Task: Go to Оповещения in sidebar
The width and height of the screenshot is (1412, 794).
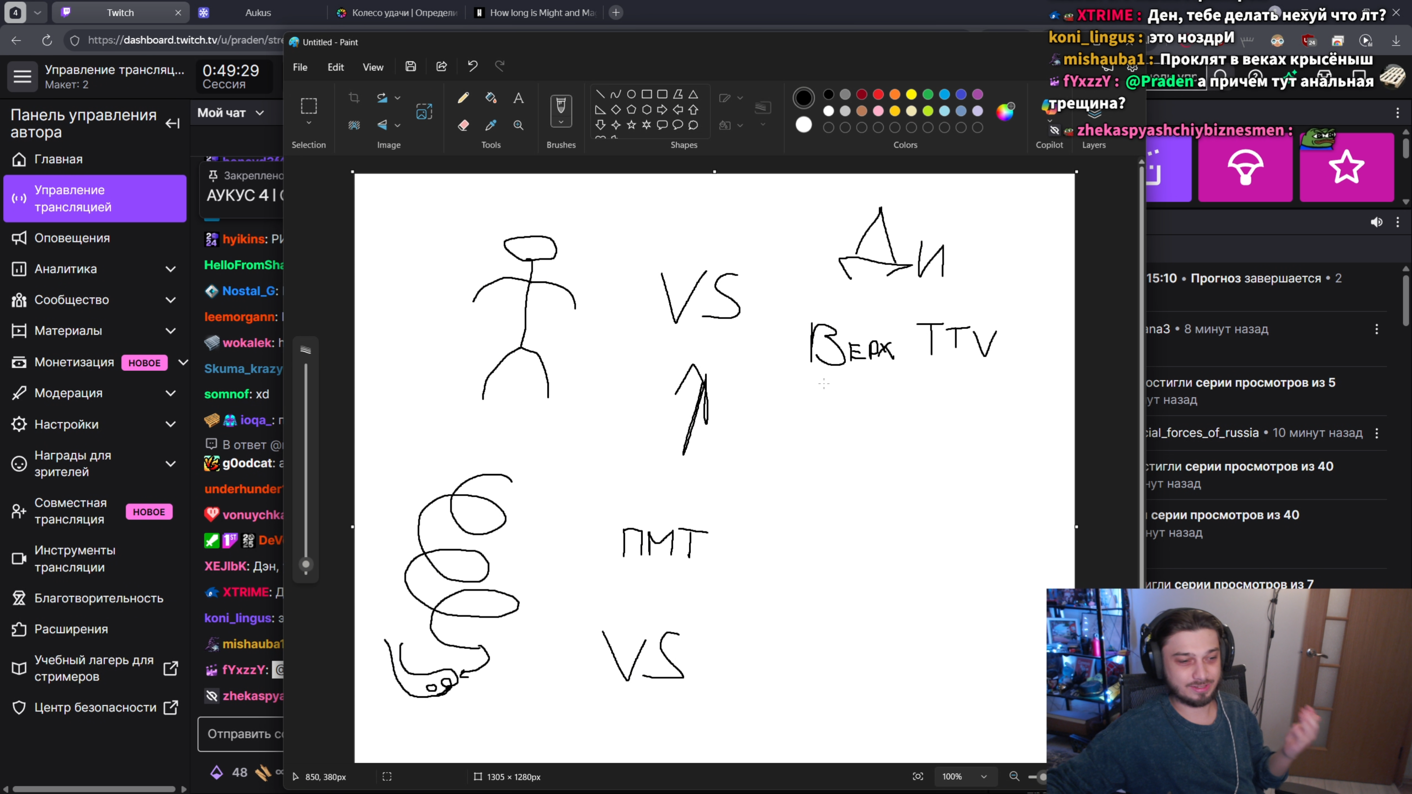Action: point(72,238)
